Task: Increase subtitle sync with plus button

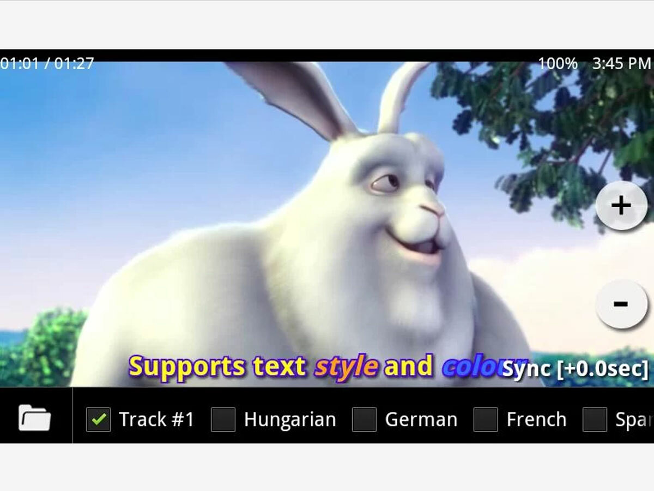Action: click(x=621, y=206)
